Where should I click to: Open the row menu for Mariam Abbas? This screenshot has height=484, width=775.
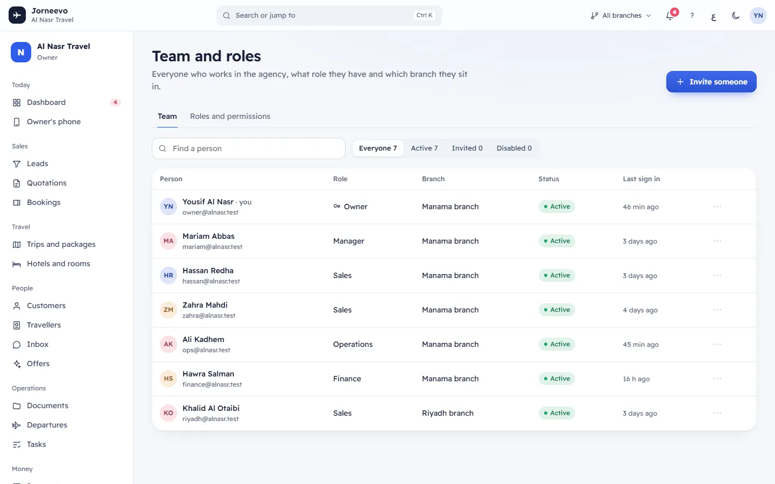pos(717,241)
